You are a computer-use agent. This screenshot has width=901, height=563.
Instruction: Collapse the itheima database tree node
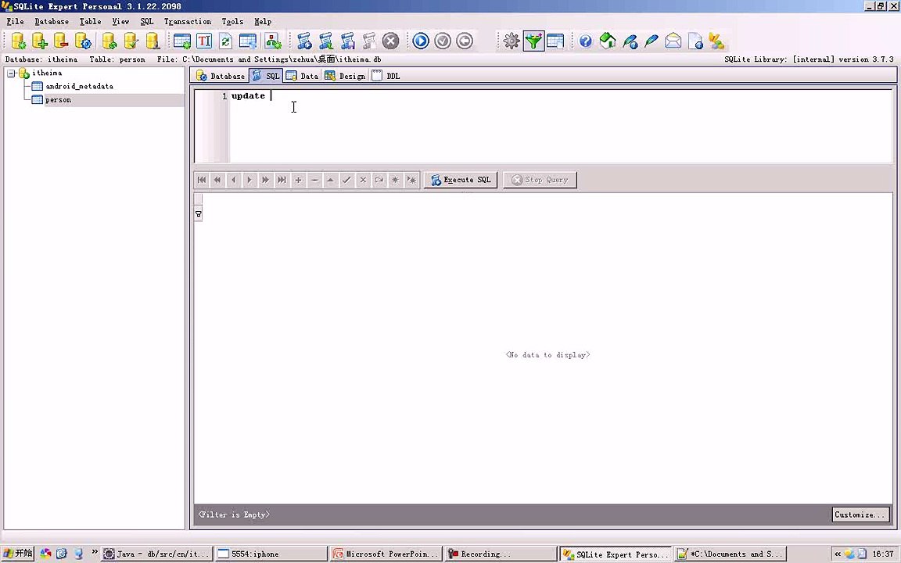pyautogui.click(x=11, y=73)
